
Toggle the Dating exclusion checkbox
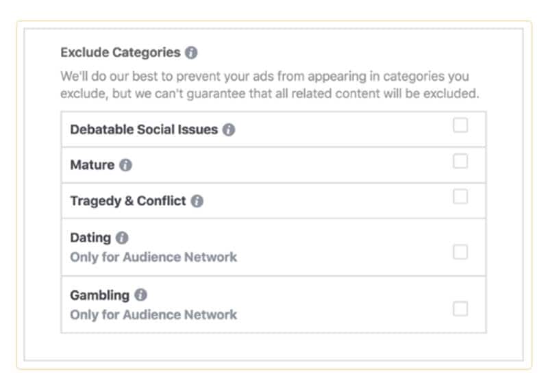point(460,252)
